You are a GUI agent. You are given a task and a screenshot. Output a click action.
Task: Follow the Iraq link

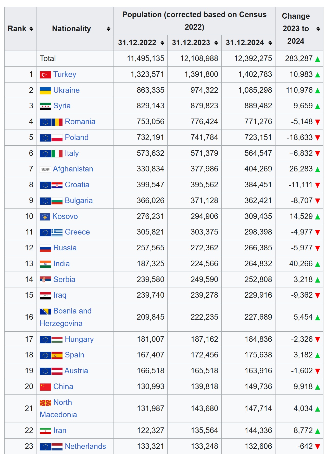(x=60, y=295)
